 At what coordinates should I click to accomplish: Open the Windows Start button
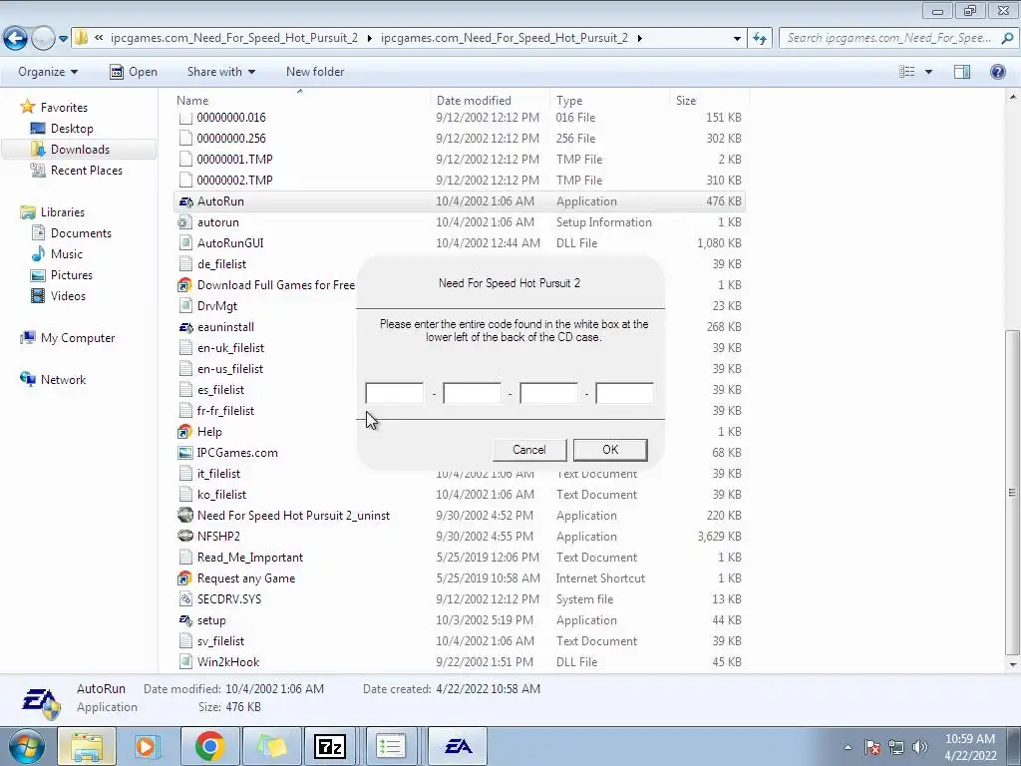pyautogui.click(x=27, y=746)
